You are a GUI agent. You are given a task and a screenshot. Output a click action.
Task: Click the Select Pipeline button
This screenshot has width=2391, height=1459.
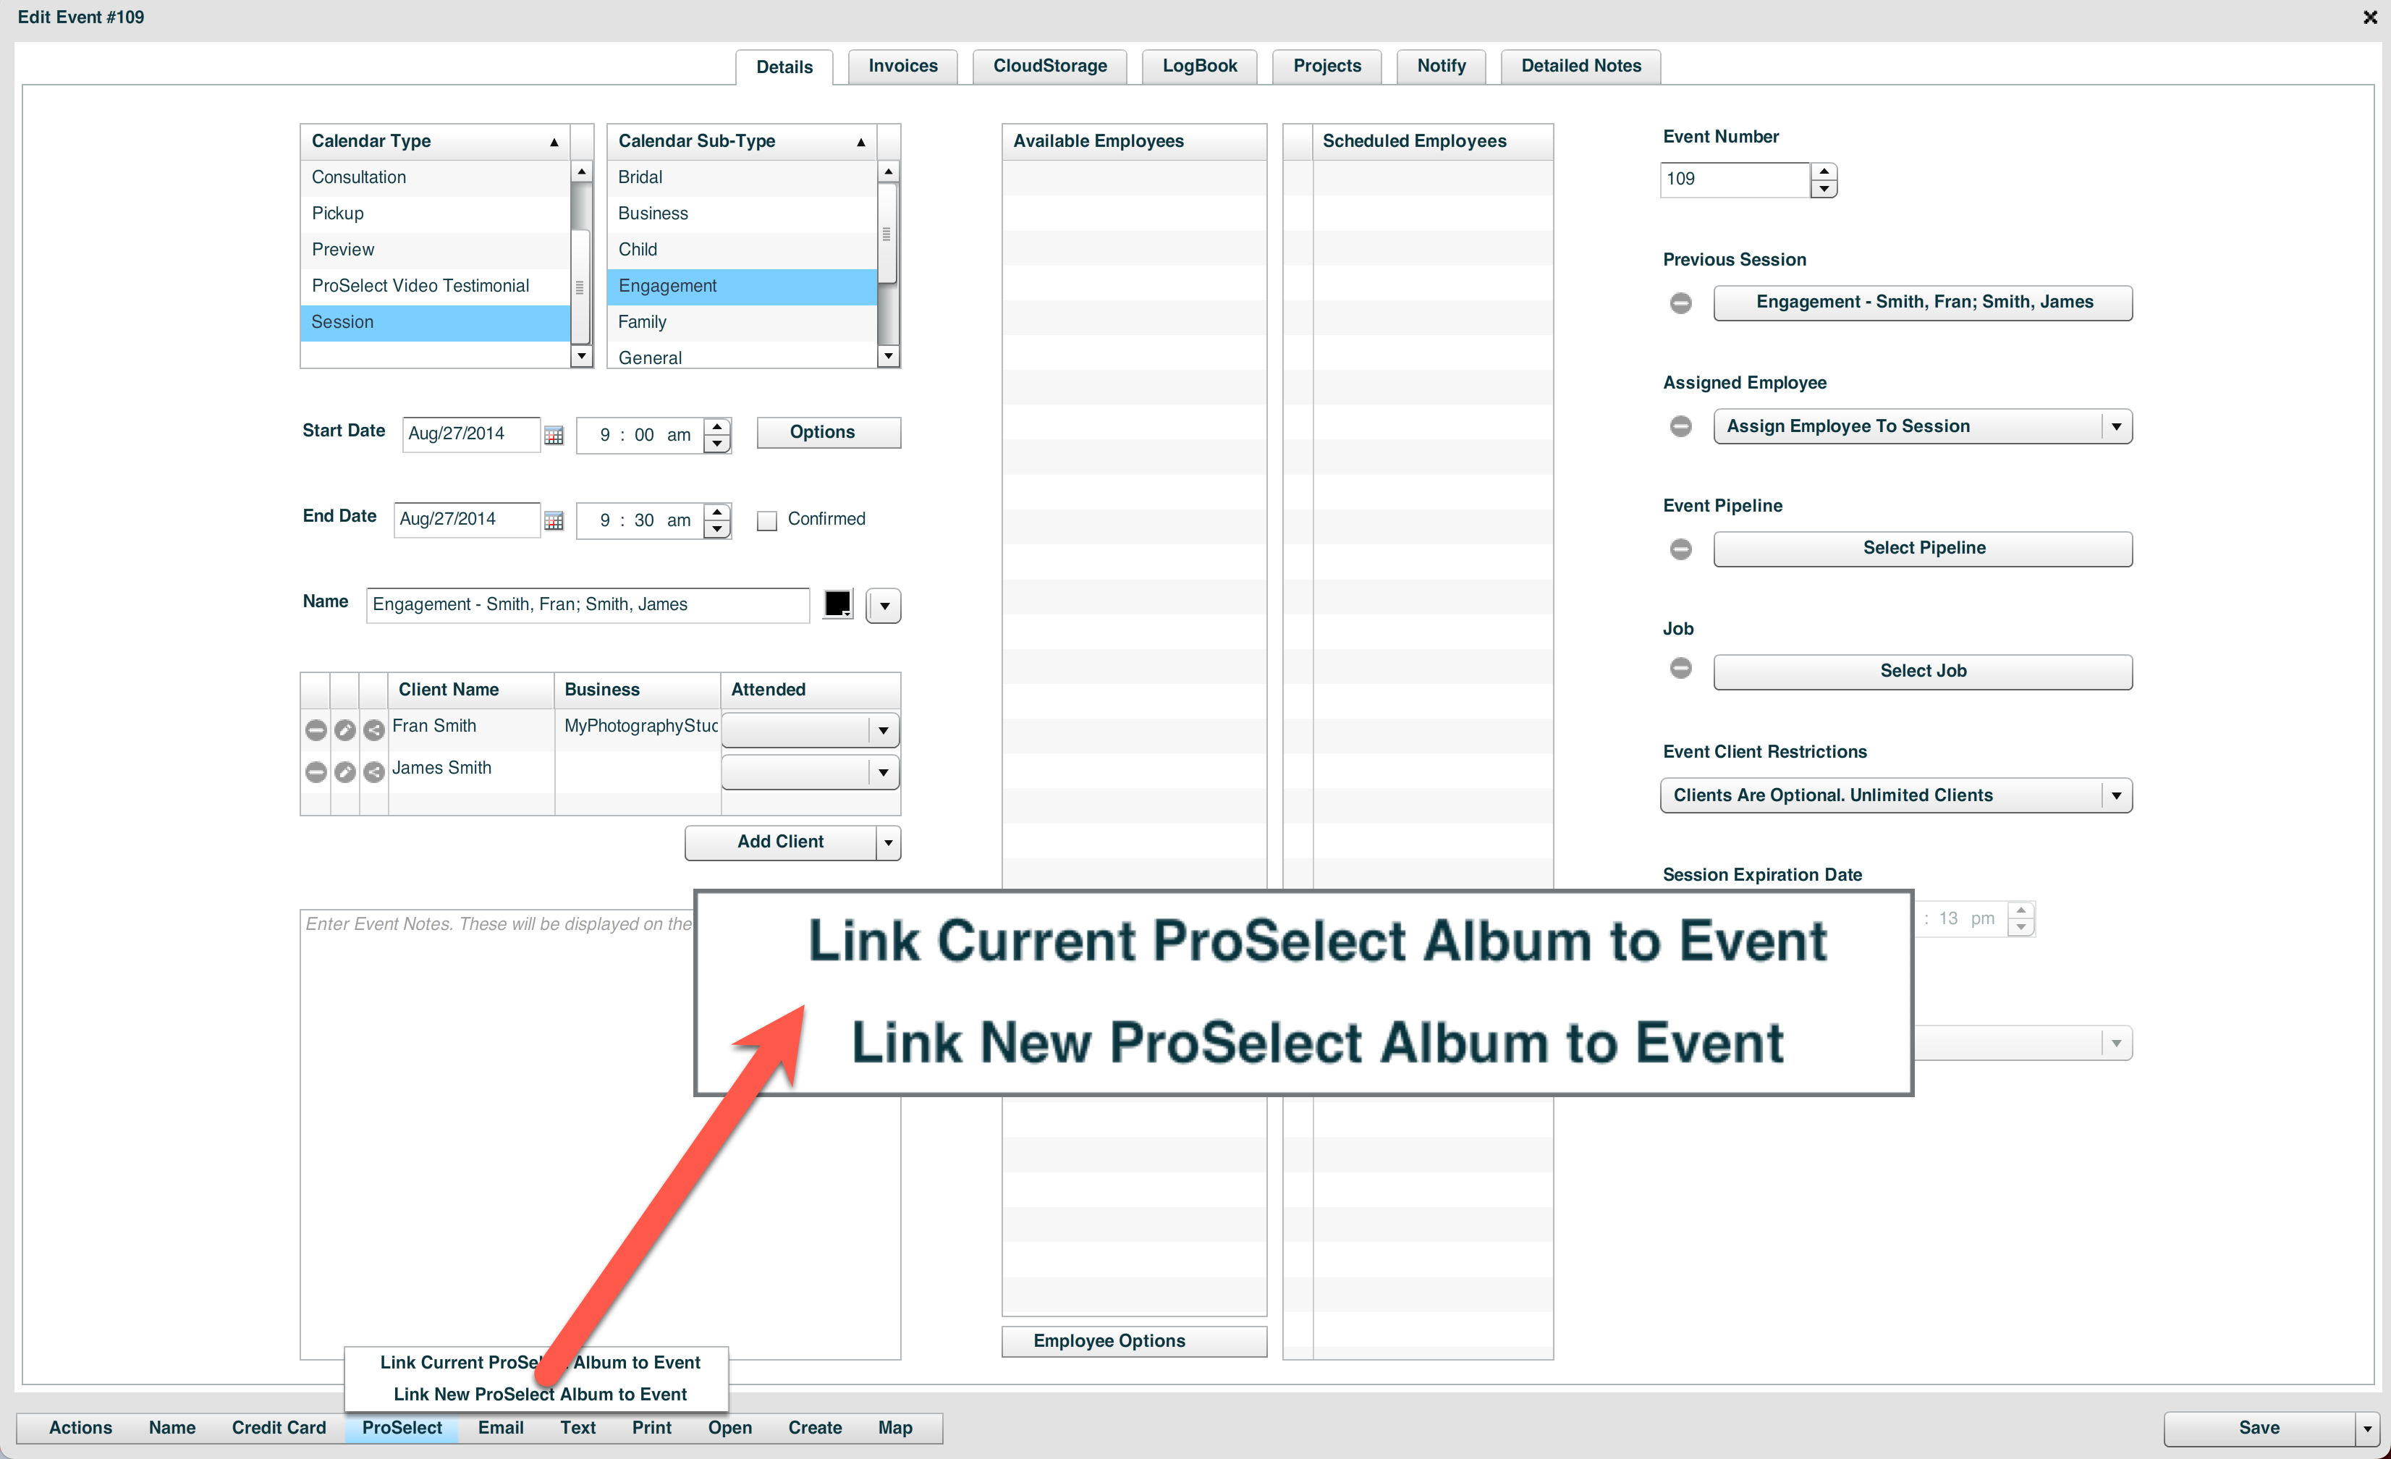[x=1922, y=549]
